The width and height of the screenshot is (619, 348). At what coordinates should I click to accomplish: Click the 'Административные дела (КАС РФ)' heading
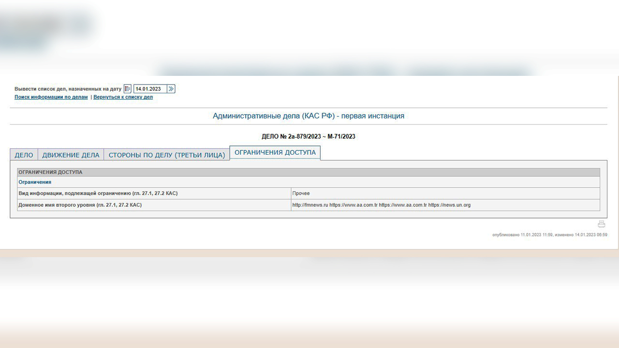pyautogui.click(x=308, y=116)
